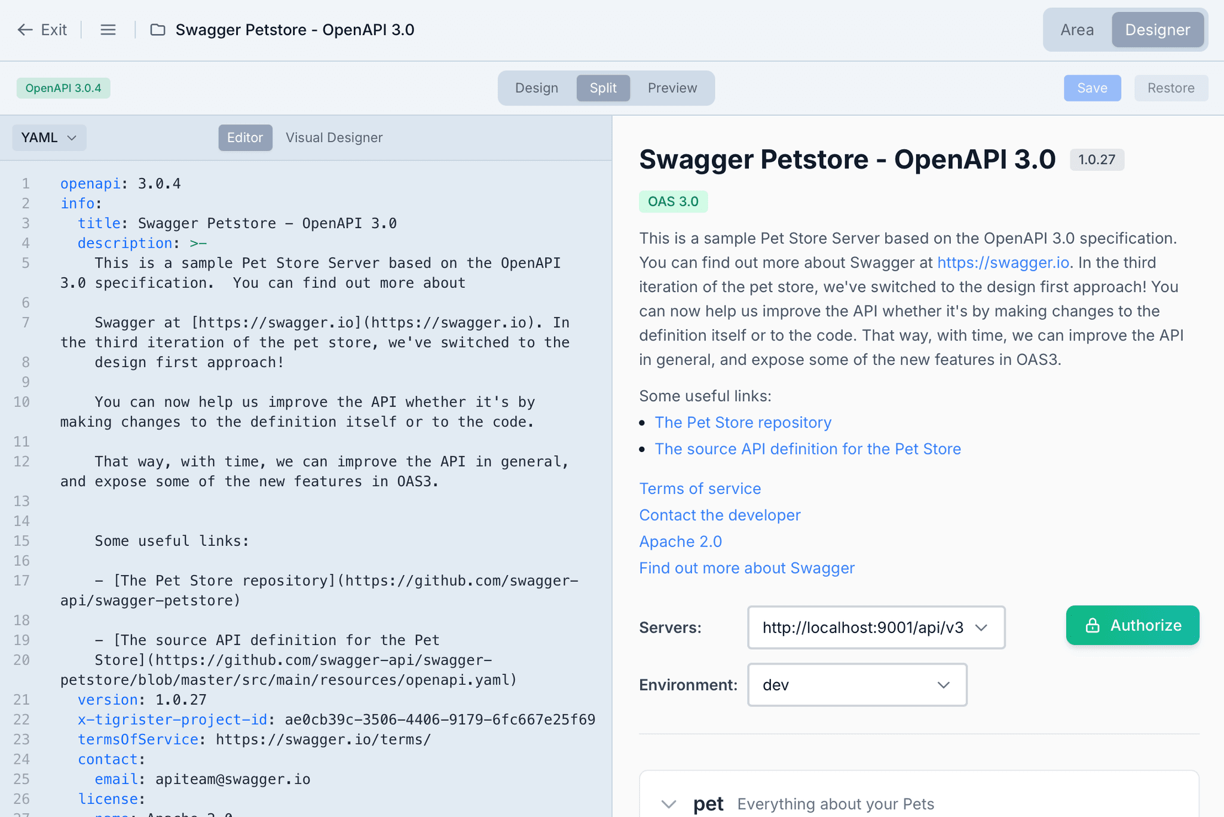The height and width of the screenshot is (817, 1224).
Task: Click the back arrow beside Exit
Action: pyautogui.click(x=25, y=29)
